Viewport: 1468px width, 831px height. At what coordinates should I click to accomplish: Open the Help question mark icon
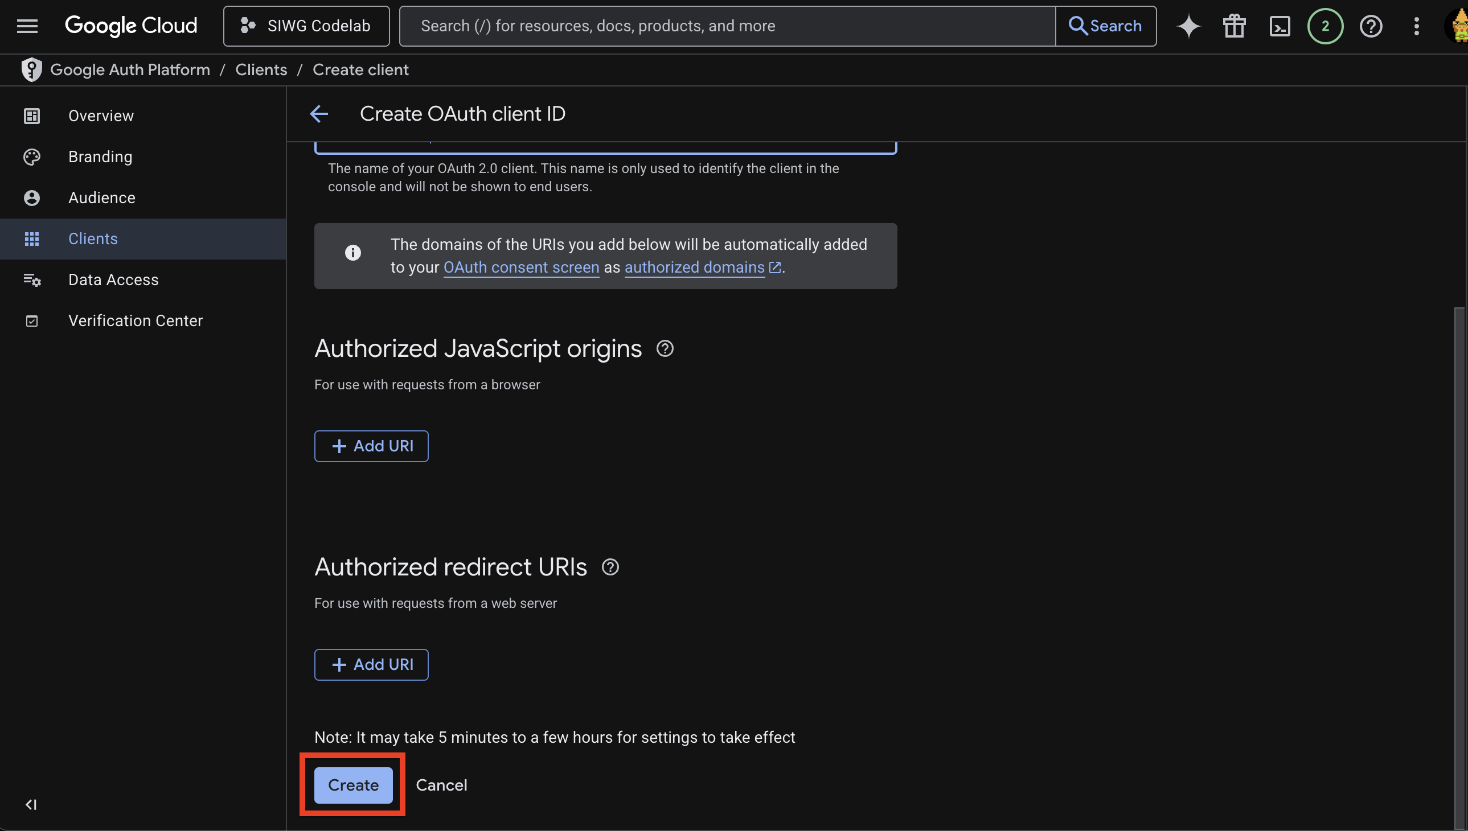tap(1371, 26)
